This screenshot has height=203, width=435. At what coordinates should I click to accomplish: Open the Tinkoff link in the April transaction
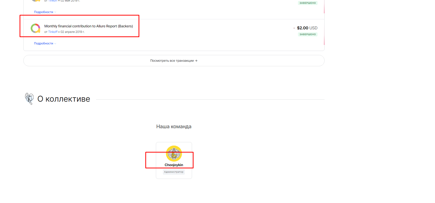coord(53,32)
